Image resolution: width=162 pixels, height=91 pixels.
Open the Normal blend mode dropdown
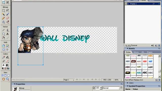[x=111, y=88]
